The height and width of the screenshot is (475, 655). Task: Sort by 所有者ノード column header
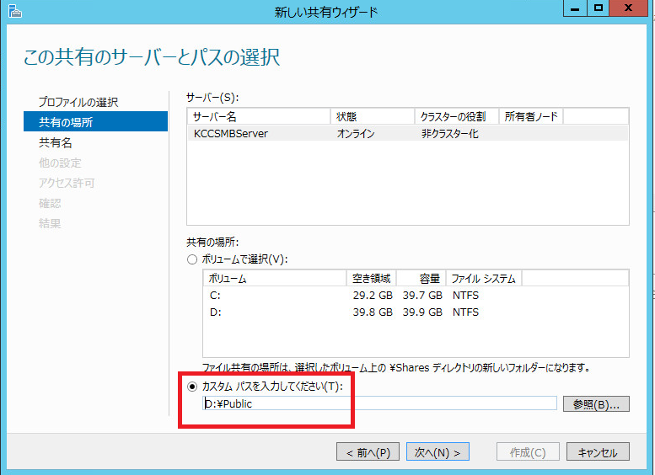531,116
